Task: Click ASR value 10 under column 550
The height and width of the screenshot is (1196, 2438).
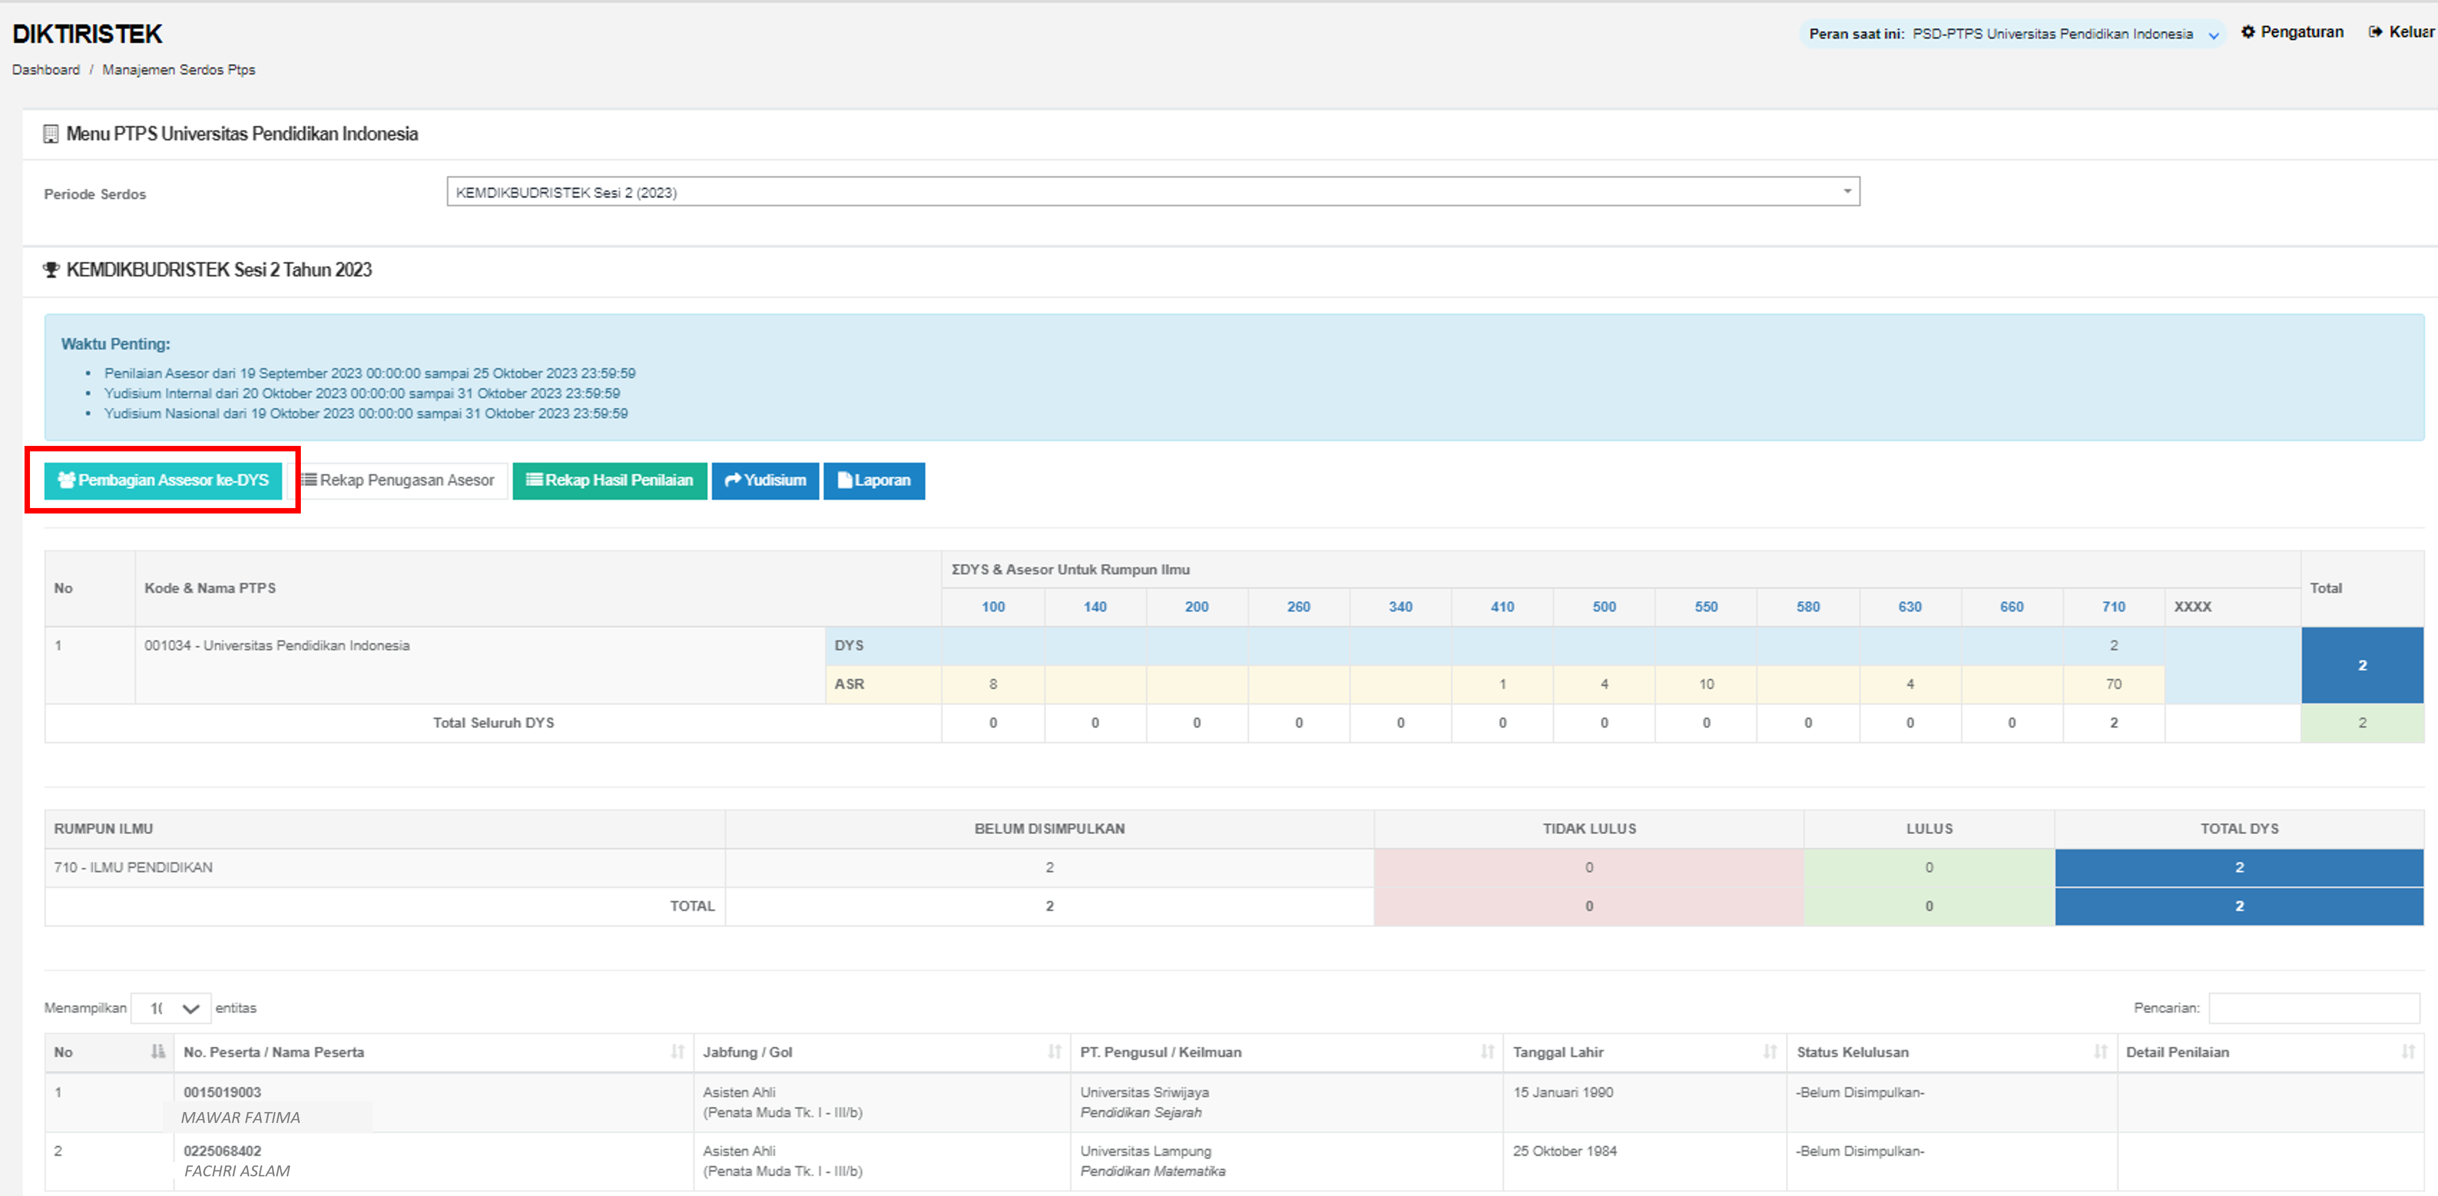Action: pyautogui.click(x=1707, y=684)
